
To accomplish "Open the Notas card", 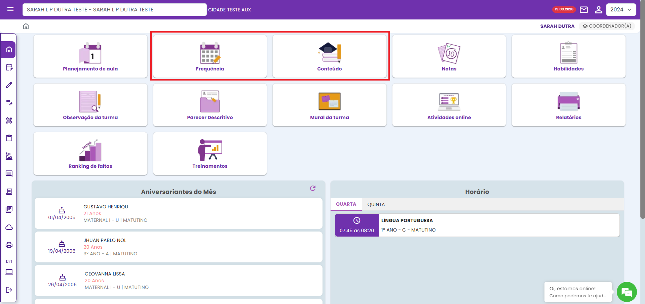I will coord(449,56).
